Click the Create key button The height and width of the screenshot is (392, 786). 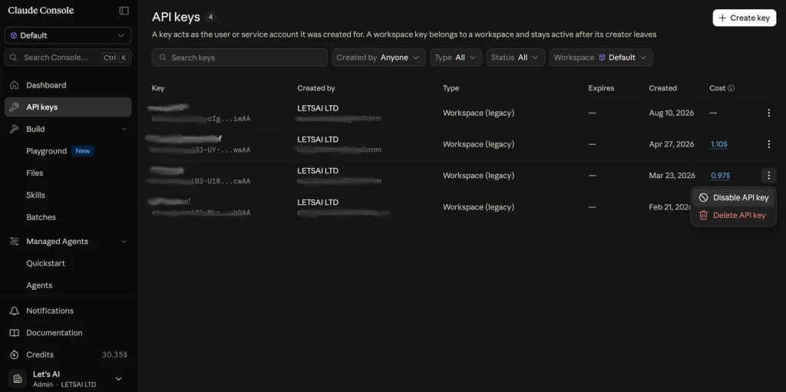(745, 18)
